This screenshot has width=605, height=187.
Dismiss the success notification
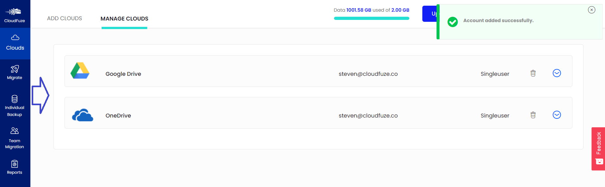[x=592, y=10]
